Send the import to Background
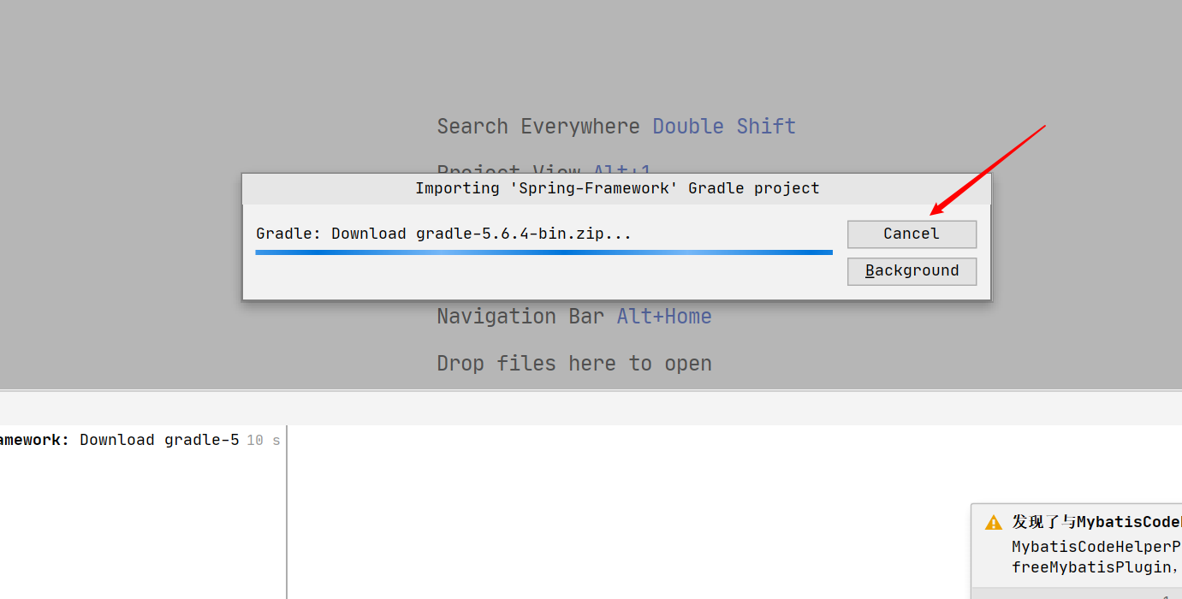Screen dimensions: 1182x599 click(912, 270)
